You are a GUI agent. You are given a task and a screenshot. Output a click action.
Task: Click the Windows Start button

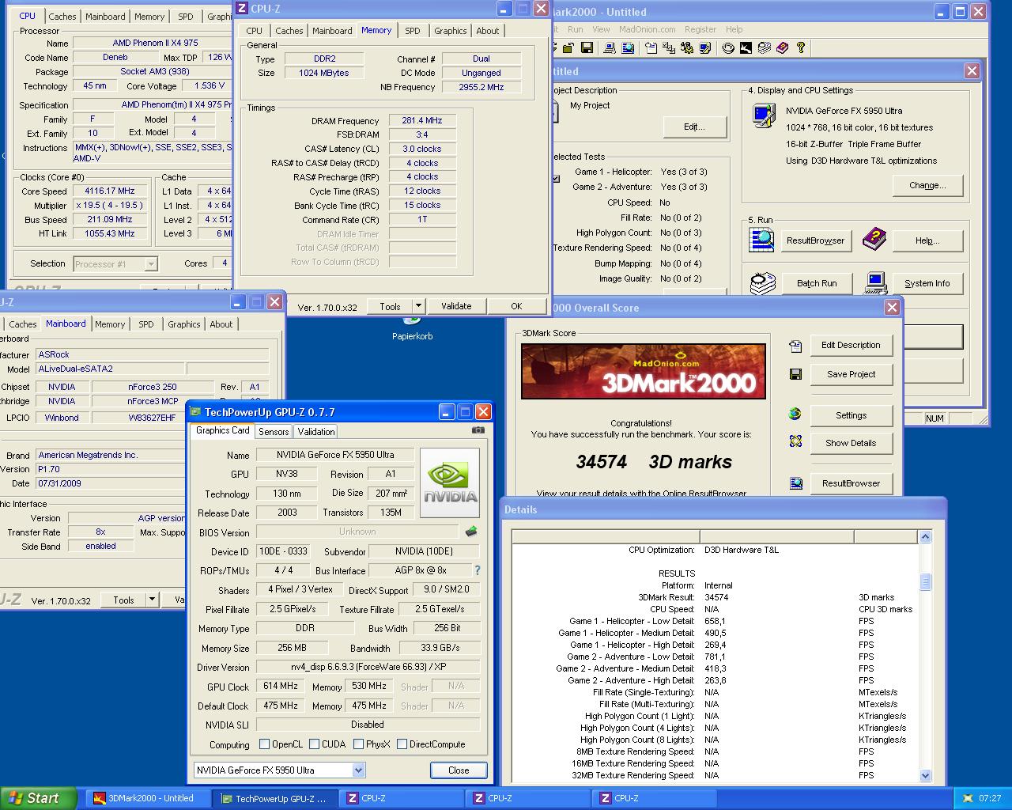[x=39, y=798]
